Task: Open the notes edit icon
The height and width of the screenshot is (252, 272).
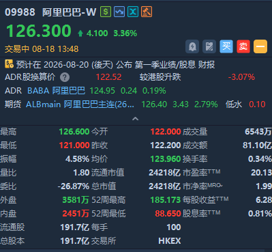Action: pyautogui.click(x=209, y=46)
